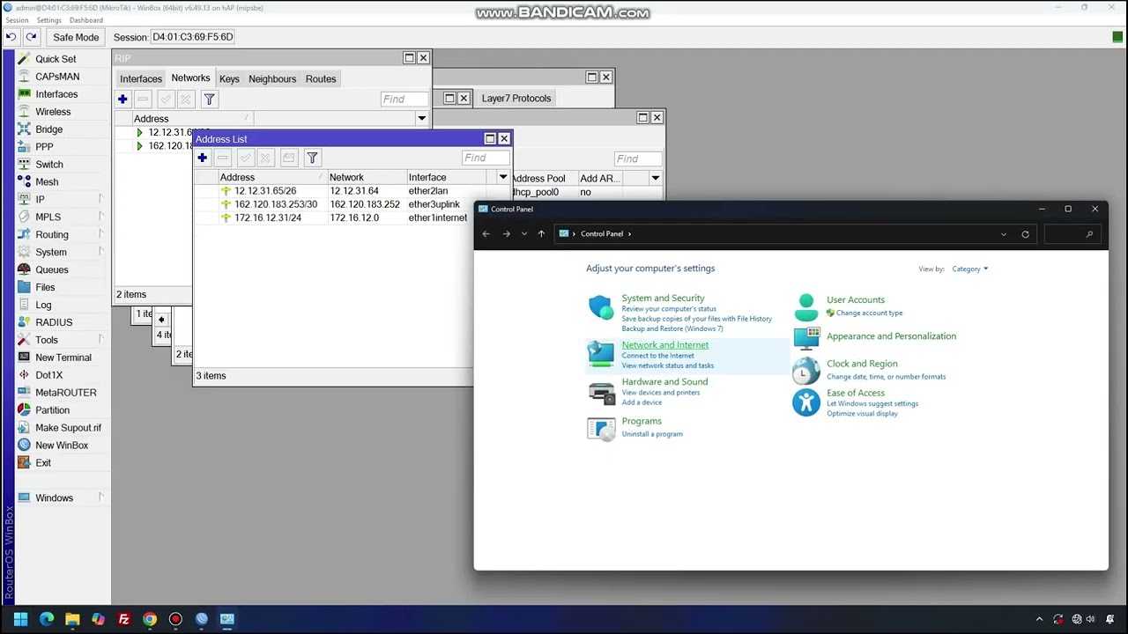Screen dimensions: 1128x634
Task: Open Queues in the sidebar
Action: click(x=51, y=269)
